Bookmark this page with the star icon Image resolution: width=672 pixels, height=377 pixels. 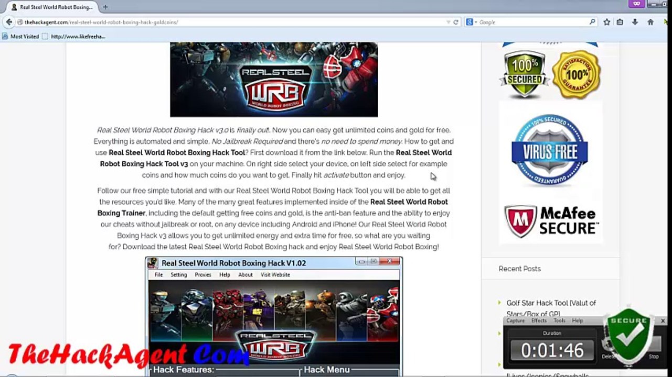pyautogui.click(x=607, y=22)
